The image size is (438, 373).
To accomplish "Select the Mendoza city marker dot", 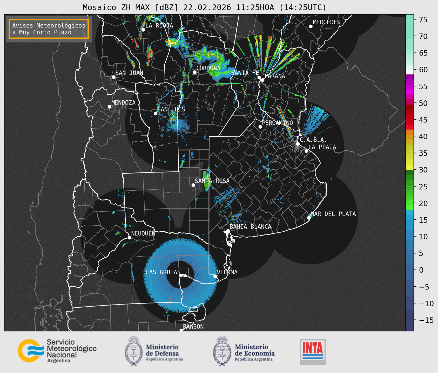I will click(x=109, y=107).
